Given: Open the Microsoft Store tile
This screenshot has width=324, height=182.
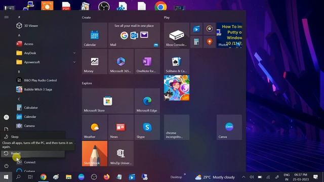Looking at the screenshot, I should [x=108, y=101].
